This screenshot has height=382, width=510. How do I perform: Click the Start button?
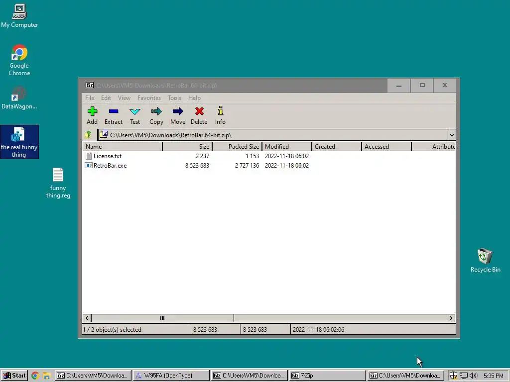[14, 376]
